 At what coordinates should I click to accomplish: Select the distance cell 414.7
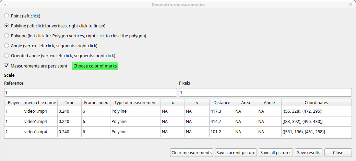tap(222, 122)
